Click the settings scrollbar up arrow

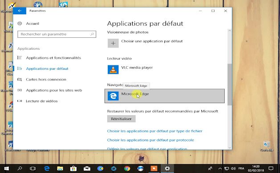pos(230,31)
